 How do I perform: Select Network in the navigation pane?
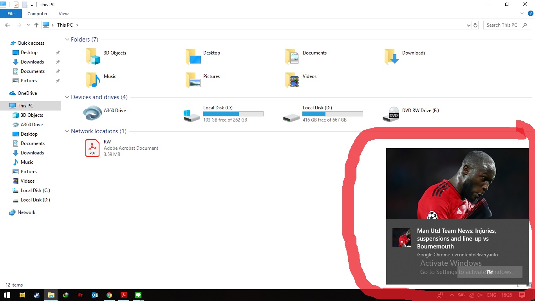coord(27,212)
